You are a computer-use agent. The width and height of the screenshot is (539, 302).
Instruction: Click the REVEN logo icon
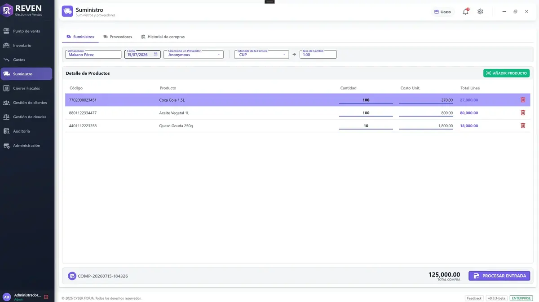[x=7, y=11]
